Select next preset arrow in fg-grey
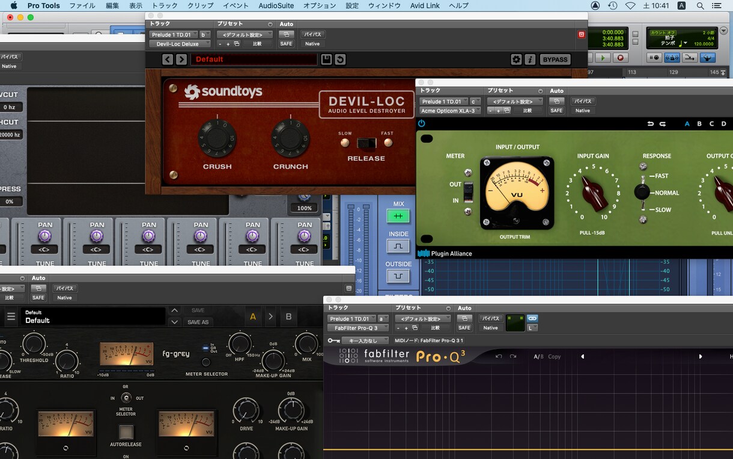The image size is (733, 459). [174, 322]
